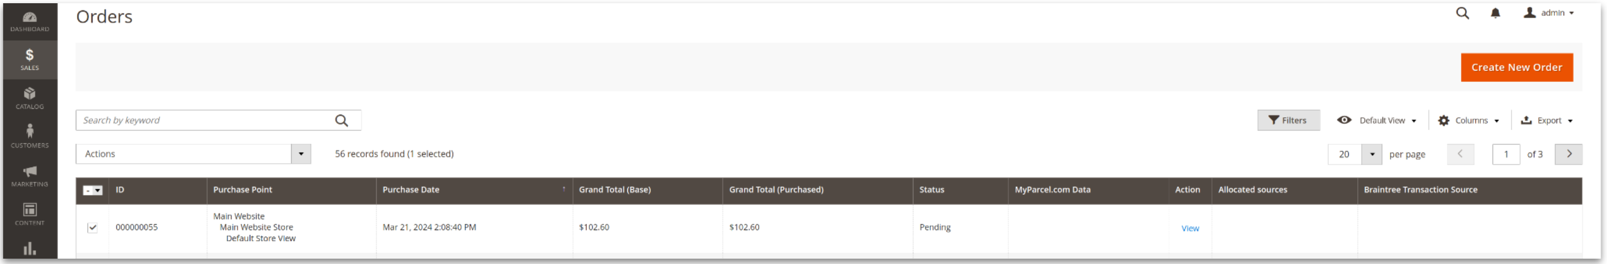Click the Search by keyword field
The height and width of the screenshot is (264, 1607).
[206, 121]
